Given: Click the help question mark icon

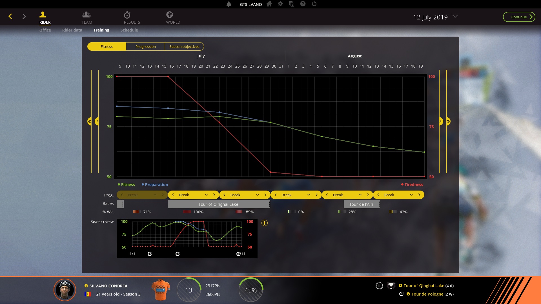Looking at the screenshot, I should coord(303,4).
